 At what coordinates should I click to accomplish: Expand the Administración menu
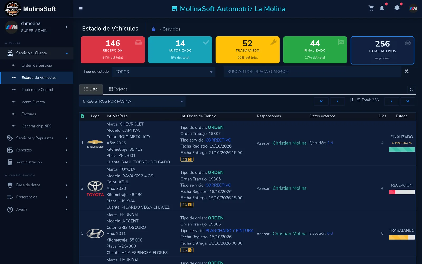pyautogui.click(x=37, y=162)
